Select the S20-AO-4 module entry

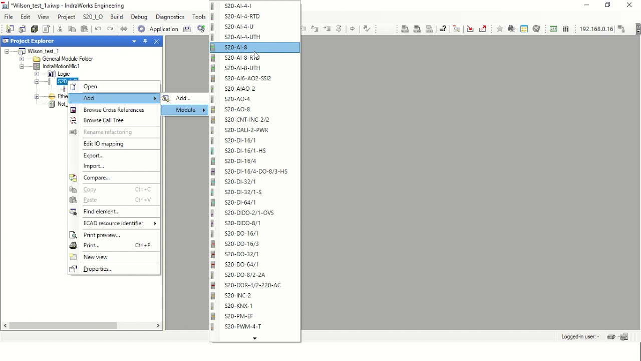click(x=255, y=99)
